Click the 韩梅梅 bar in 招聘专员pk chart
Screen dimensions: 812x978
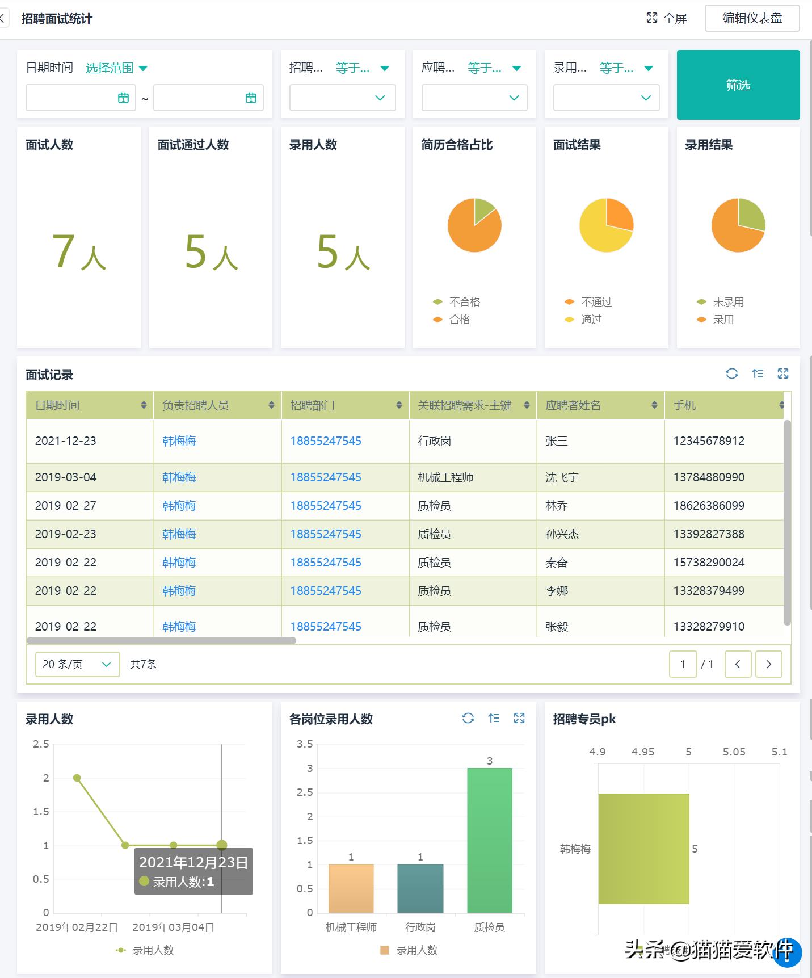point(643,849)
